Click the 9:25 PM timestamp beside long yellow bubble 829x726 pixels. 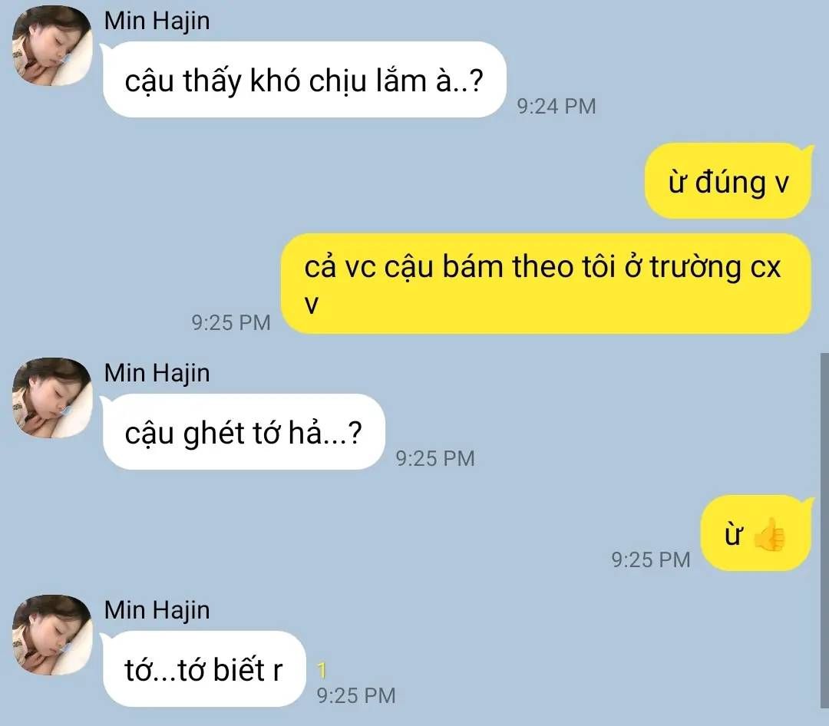click(x=231, y=322)
